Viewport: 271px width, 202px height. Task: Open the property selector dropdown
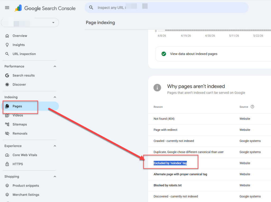click(x=30, y=22)
